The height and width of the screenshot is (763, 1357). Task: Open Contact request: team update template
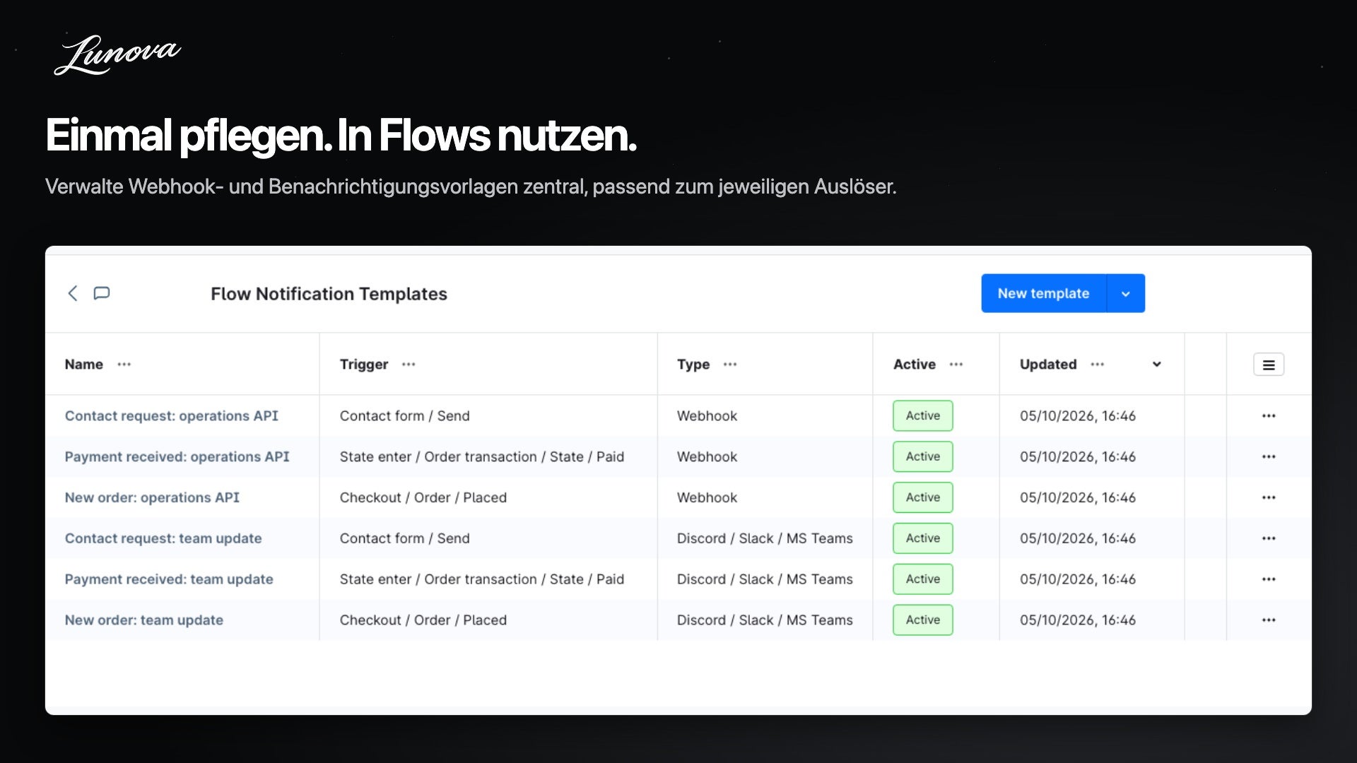tap(163, 538)
